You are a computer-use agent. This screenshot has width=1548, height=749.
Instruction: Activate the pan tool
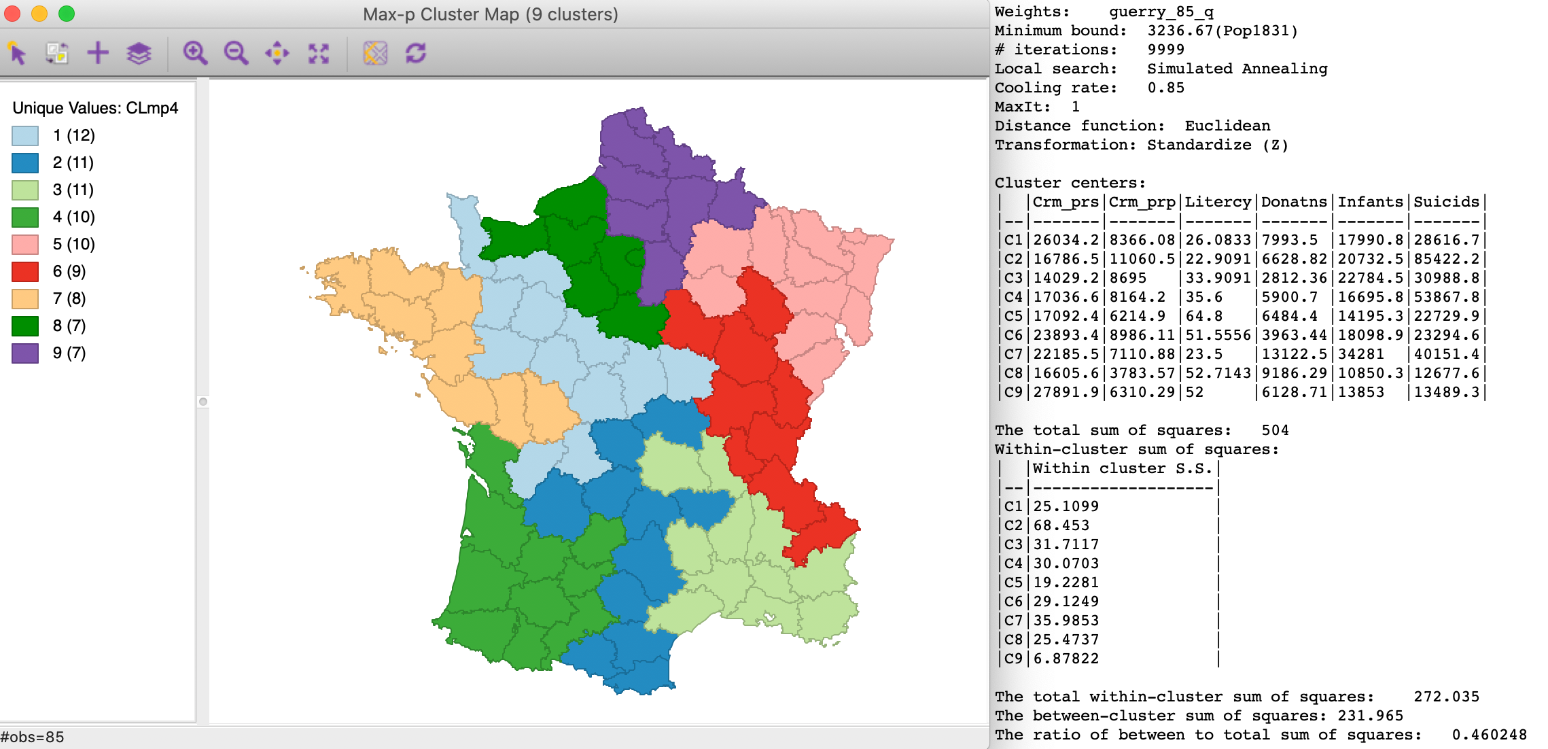click(x=277, y=53)
